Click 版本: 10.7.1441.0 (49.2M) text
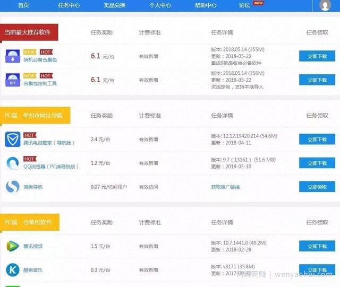340x287 pixels. pos(239,243)
